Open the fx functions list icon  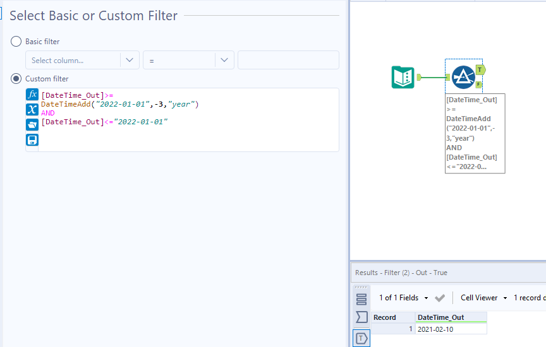coord(32,94)
